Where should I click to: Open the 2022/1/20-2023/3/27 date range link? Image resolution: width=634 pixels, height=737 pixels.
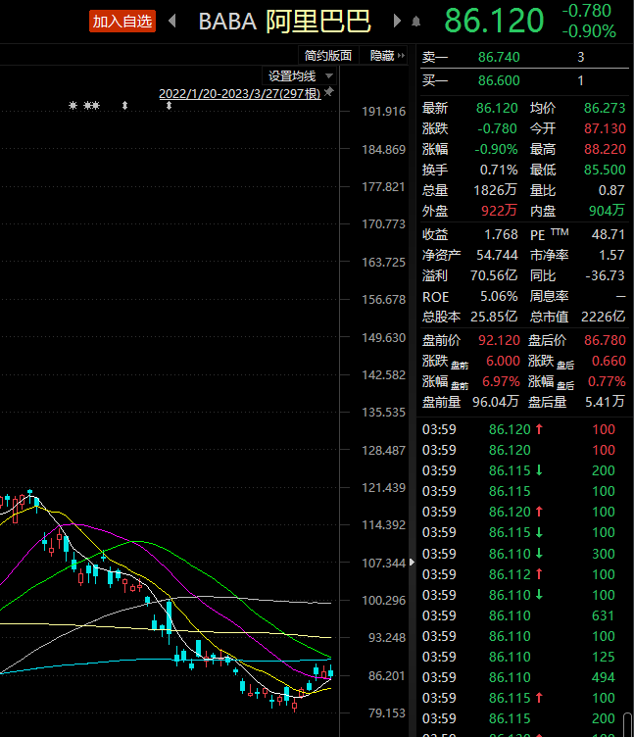pos(240,93)
